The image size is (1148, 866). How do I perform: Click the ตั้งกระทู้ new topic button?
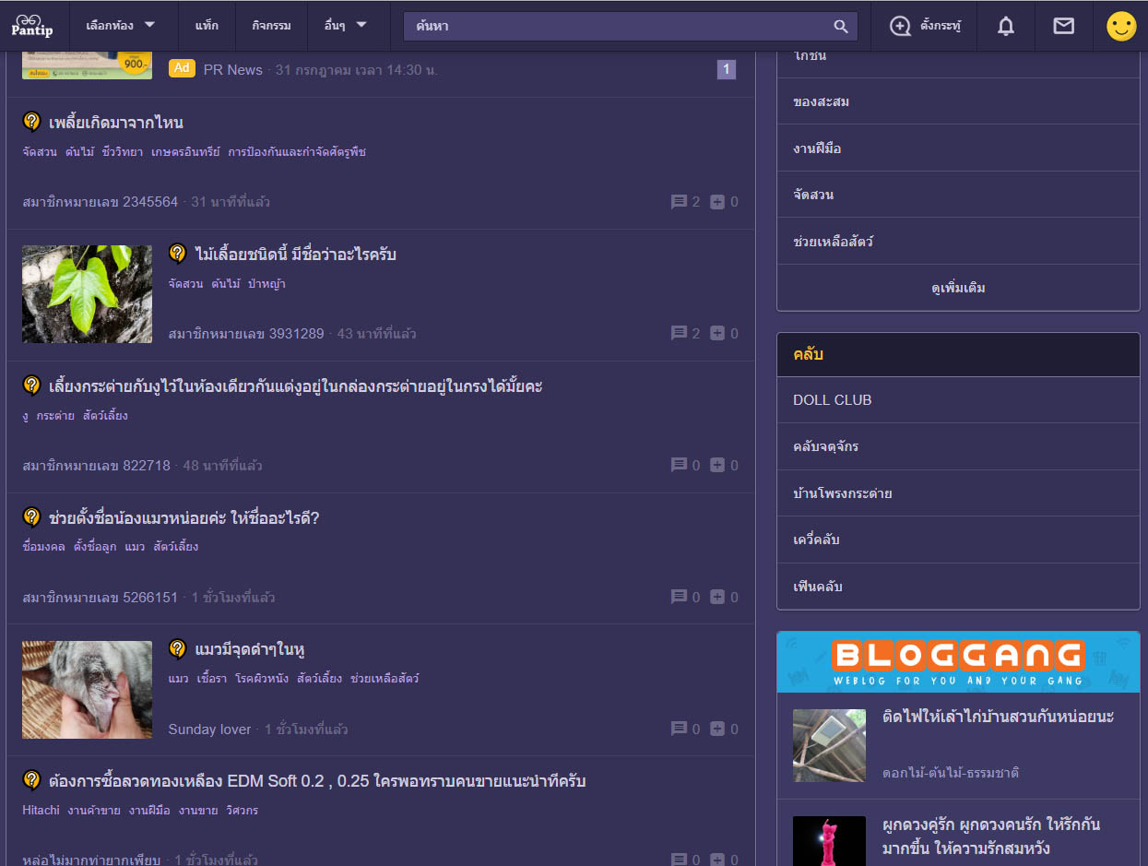tap(925, 27)
